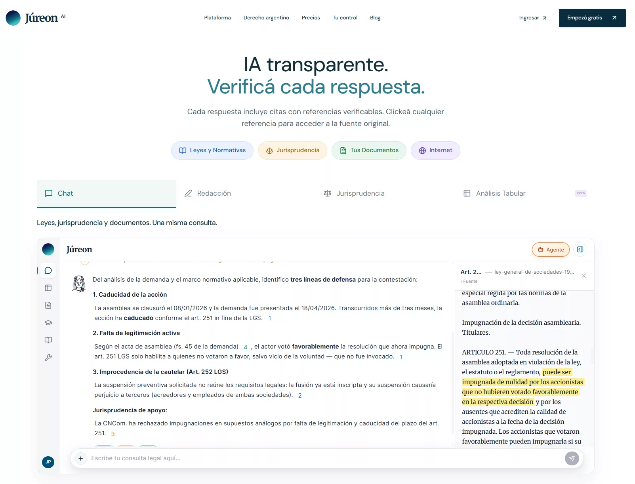Screen dimensions: 635x484
Task: Click the send message button
Action: tap(572, 458)
